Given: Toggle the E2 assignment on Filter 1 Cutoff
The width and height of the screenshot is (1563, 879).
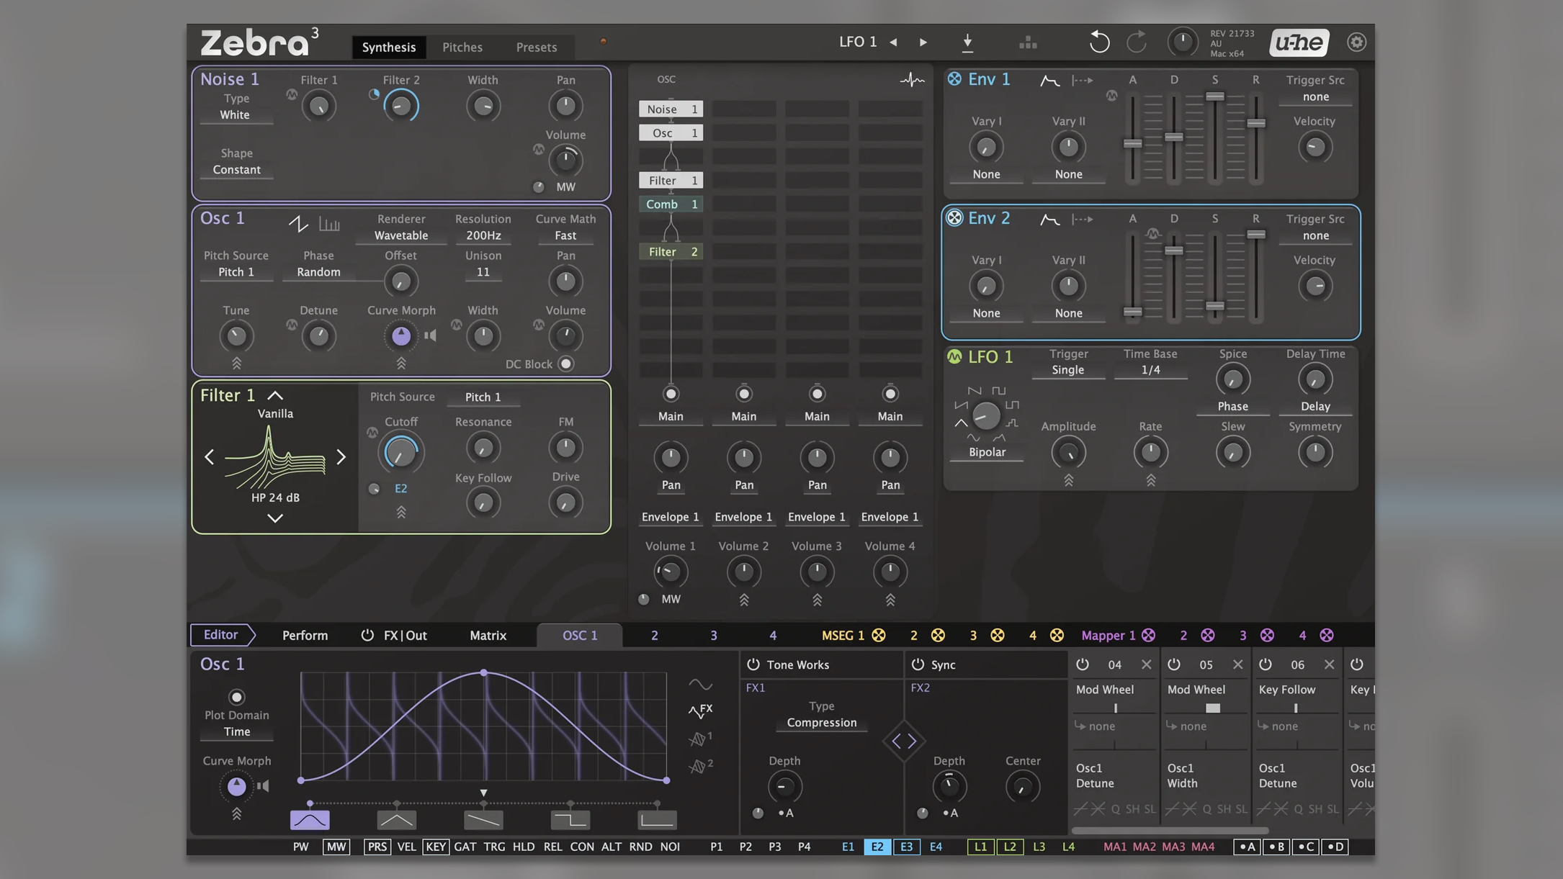Looking at the screenshot, I should (x=400, y=488).
